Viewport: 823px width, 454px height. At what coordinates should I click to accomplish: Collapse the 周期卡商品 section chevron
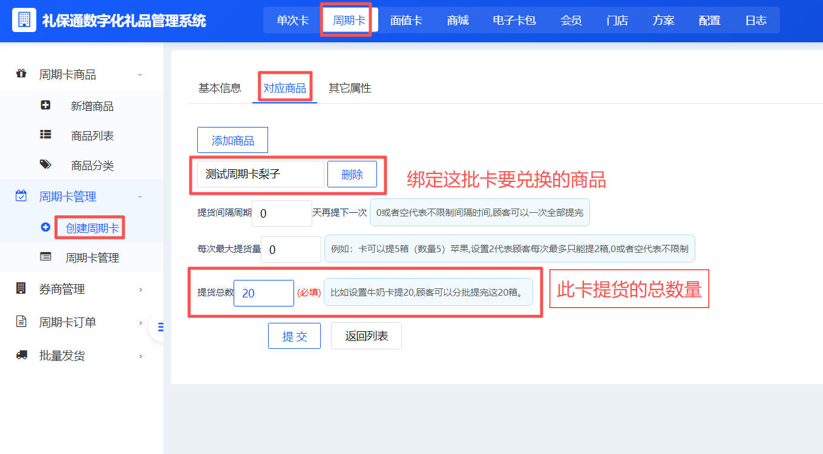(x=140, y=74)
